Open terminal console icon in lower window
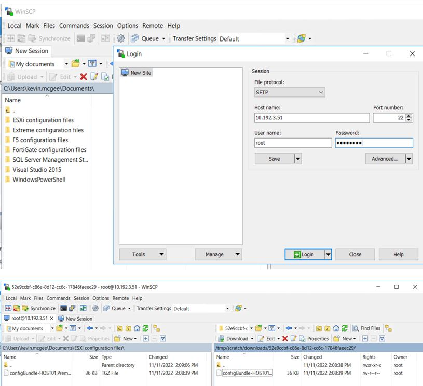The height and width of the screenshot is (386, 423). click(x=63, y=308)
